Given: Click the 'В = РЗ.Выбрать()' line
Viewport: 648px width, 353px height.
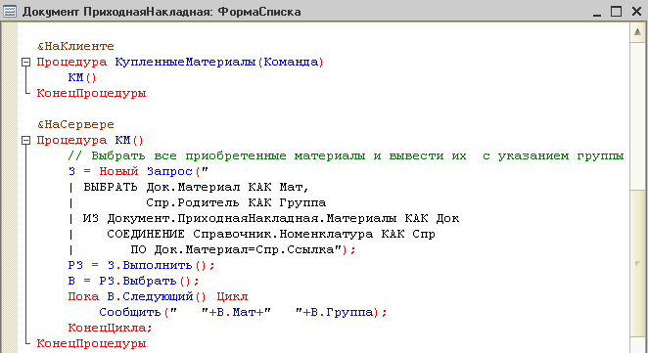Looking at the screenshot, I should 133,282.
